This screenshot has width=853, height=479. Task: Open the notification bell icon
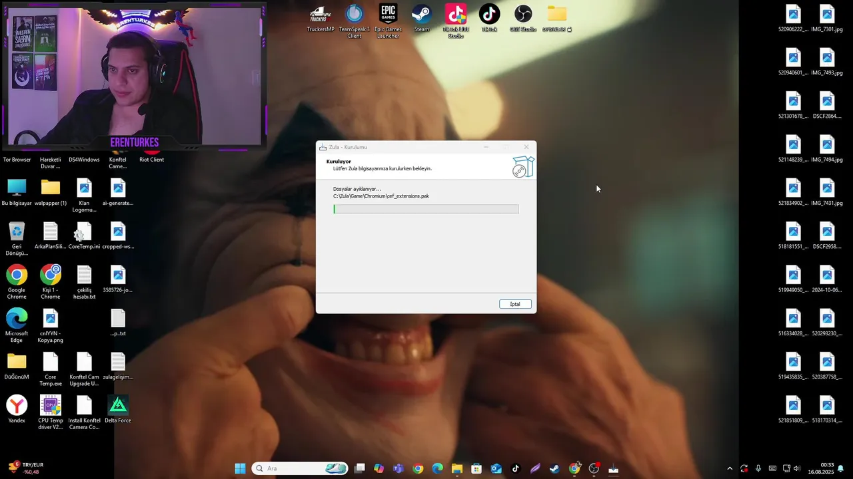pos(841,468)
